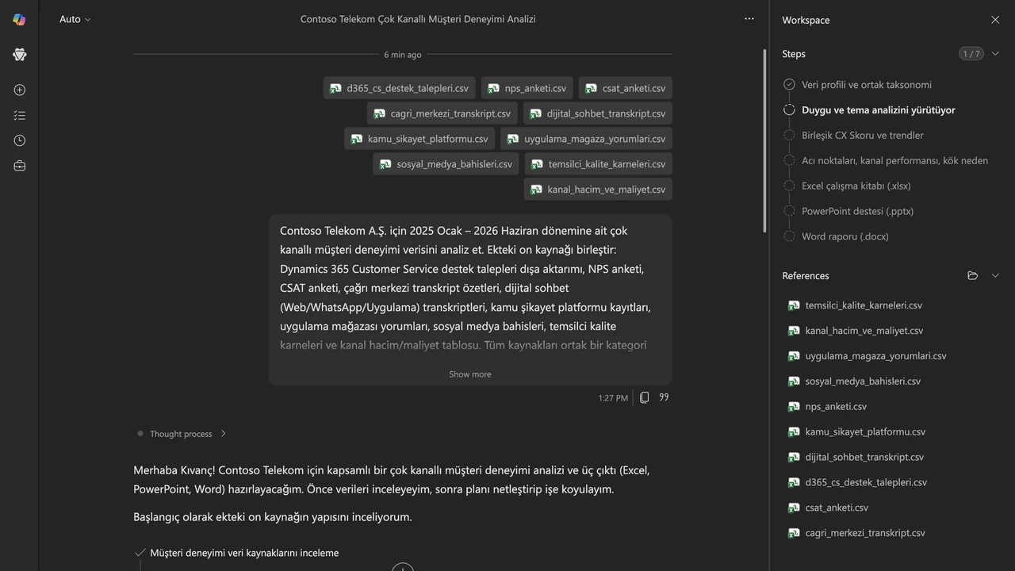Show more of the prompt message
The image size is (1015, 571).
coord(470,374)
